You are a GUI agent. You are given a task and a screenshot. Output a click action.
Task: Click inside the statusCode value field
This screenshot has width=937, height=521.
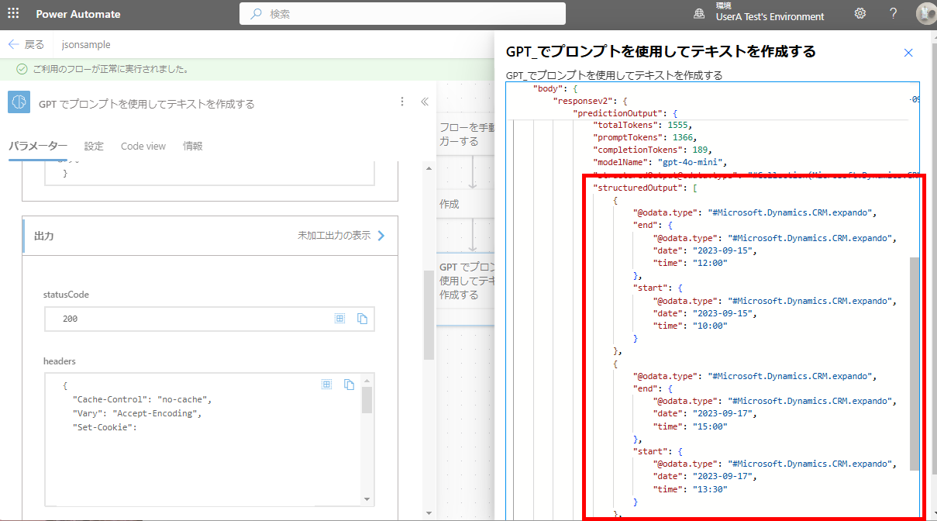pos(155,318)
